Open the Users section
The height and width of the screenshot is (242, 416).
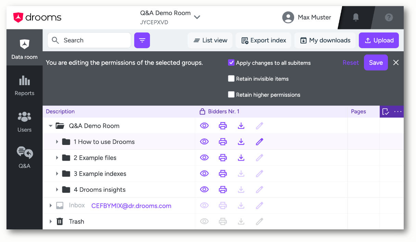pos(24,122)
